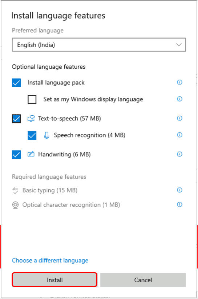The image size is (198, 299).
Task: Click the Cancel button
Action: [x=143, y=280]
